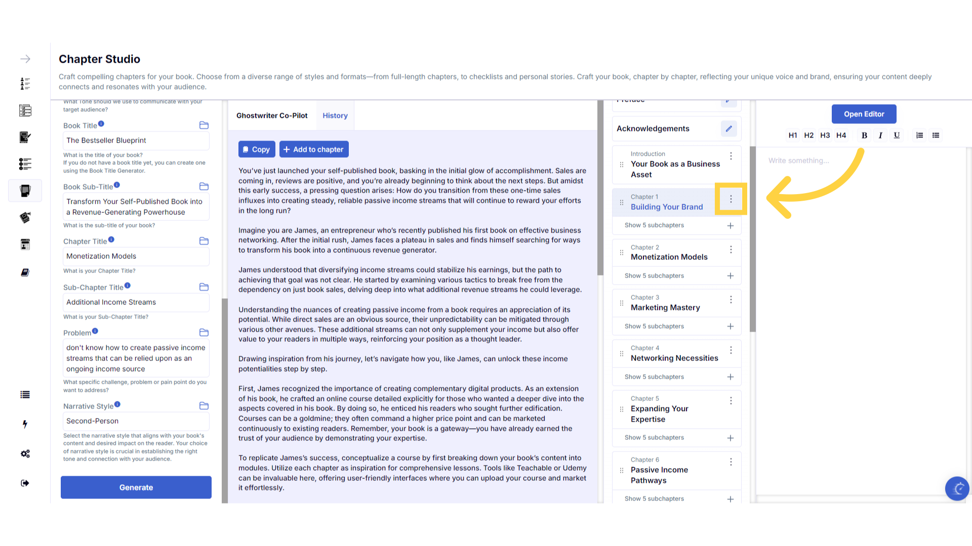
Task: Toggle italic text formatting
Action: [880, 135]
